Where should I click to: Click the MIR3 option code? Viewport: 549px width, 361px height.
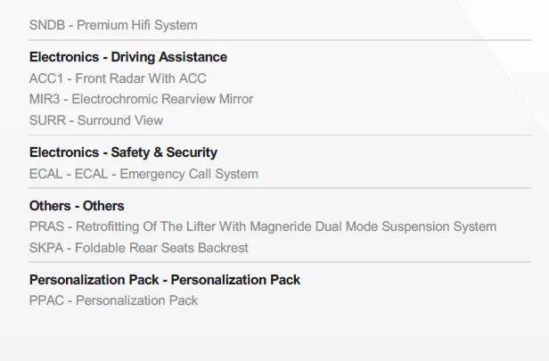pyautogui.click(x=45, y=99)
